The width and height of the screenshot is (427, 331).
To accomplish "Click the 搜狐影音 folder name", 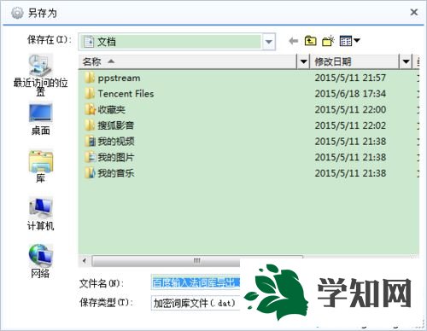I will 116,125.
